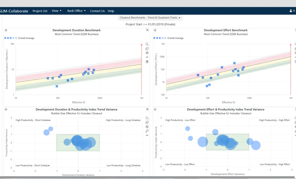The image size is (296, 179).
Task: Open help question icon on Duration Benchmark chart
Action: (147, 62)
